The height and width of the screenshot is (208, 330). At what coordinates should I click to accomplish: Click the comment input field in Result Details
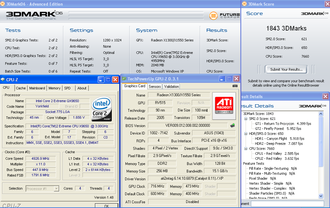tap(287, 204)
